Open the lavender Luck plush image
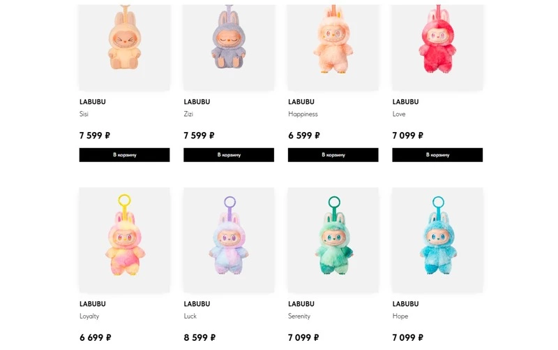The width and height of the screenshot is (558, 350). point(229,240)
